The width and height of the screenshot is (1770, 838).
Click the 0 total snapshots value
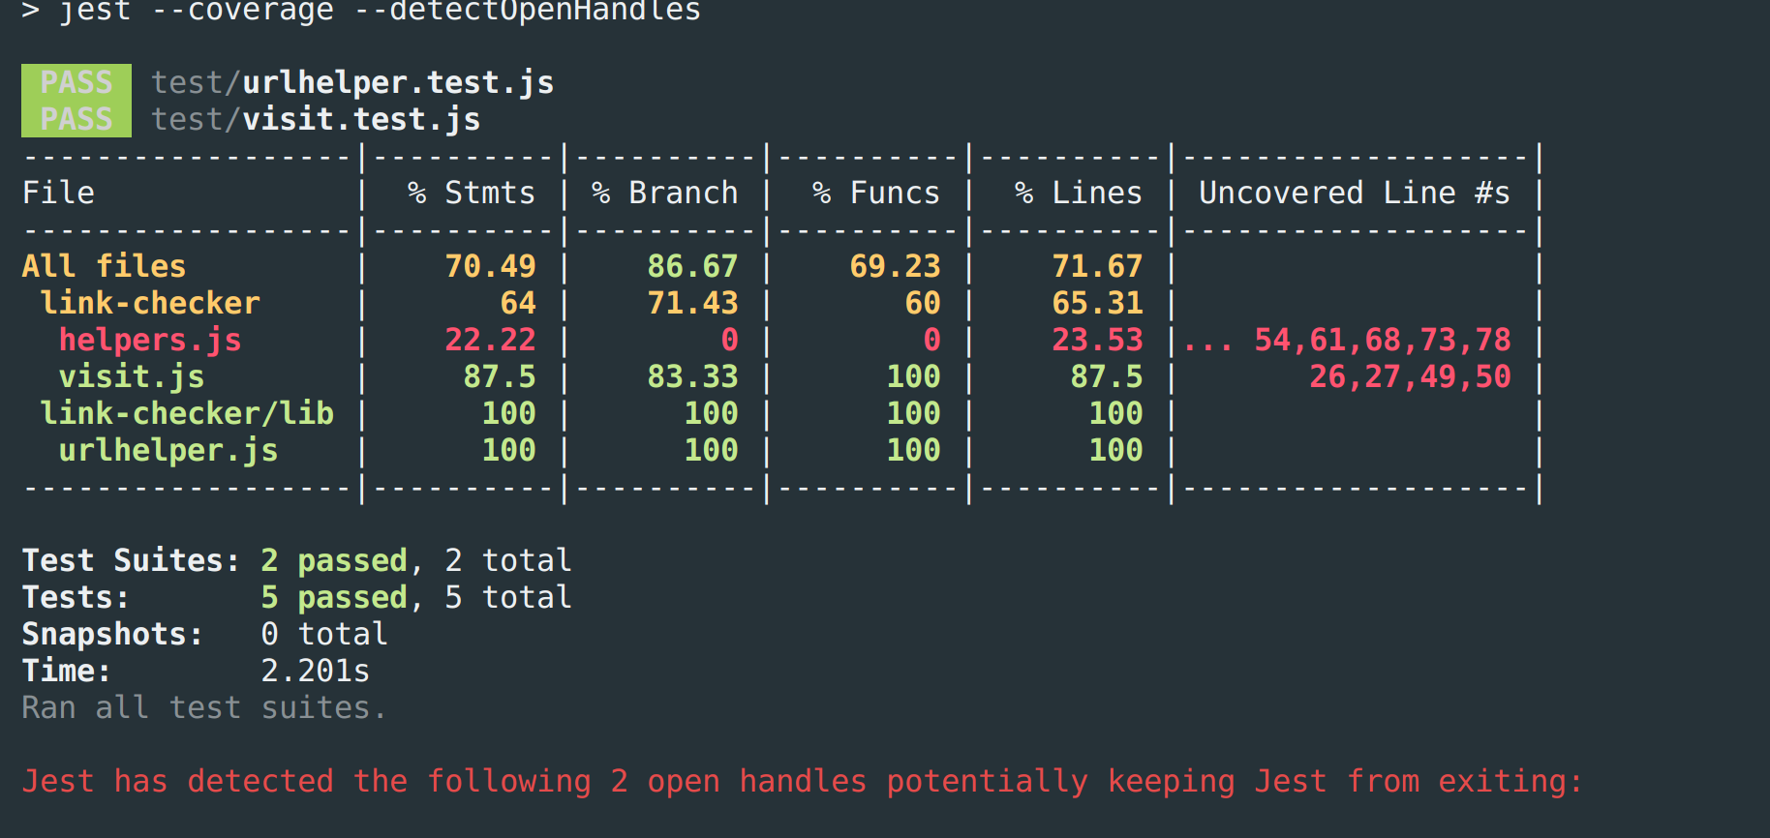coord(324,634)
